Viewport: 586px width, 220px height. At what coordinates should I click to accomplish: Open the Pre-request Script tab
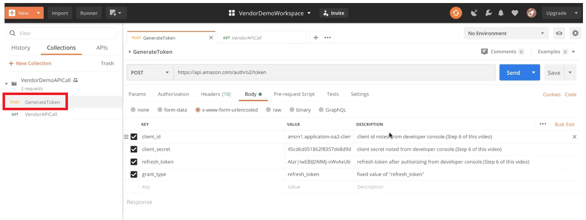pyautogui.click(x=294, y=94)
